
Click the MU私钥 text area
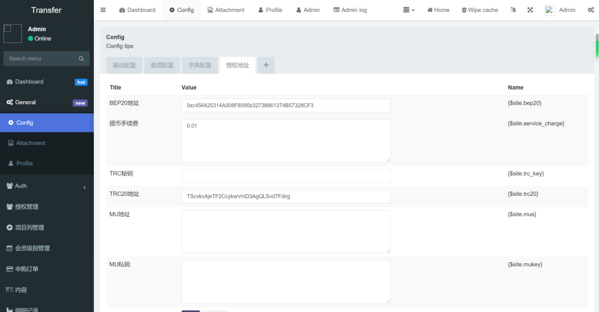(286, 282)
